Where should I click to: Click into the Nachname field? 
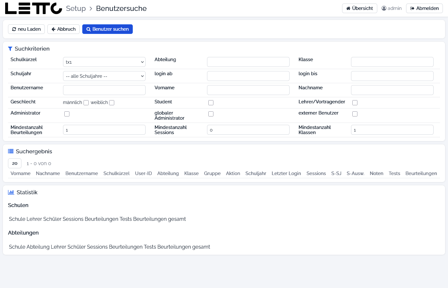392,90
